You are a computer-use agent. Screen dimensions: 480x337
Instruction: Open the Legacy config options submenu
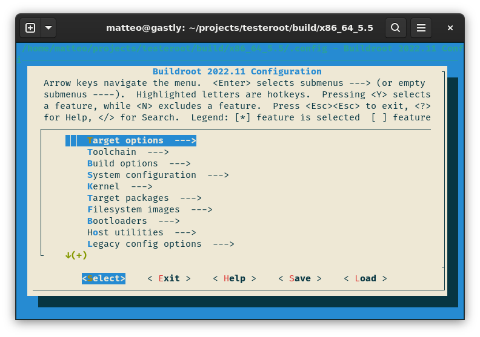(x=161, y=244)
